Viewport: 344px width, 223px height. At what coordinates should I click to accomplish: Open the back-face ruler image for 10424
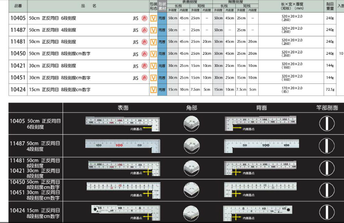coord(258,213)
